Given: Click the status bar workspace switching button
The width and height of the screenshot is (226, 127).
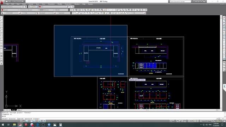Looking at the screenshot, I should pyautogui.click(x=207, y=121).
